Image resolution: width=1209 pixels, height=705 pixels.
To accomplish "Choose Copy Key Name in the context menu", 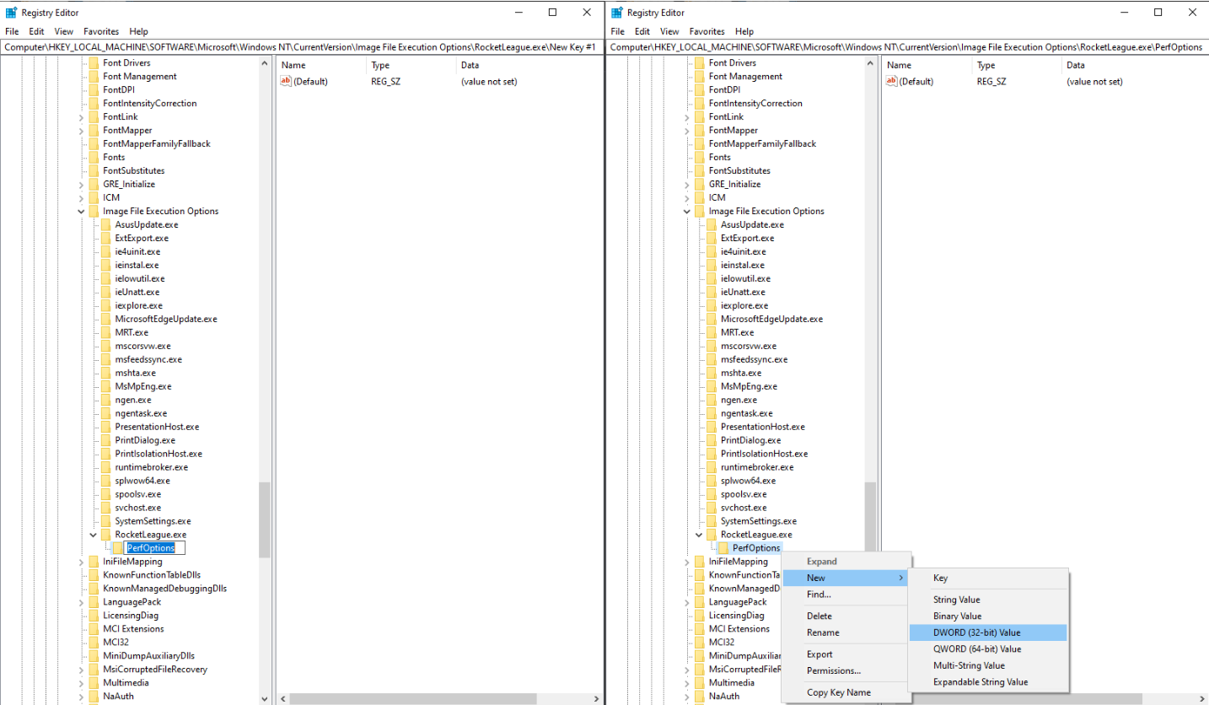I will click(846, 693).
